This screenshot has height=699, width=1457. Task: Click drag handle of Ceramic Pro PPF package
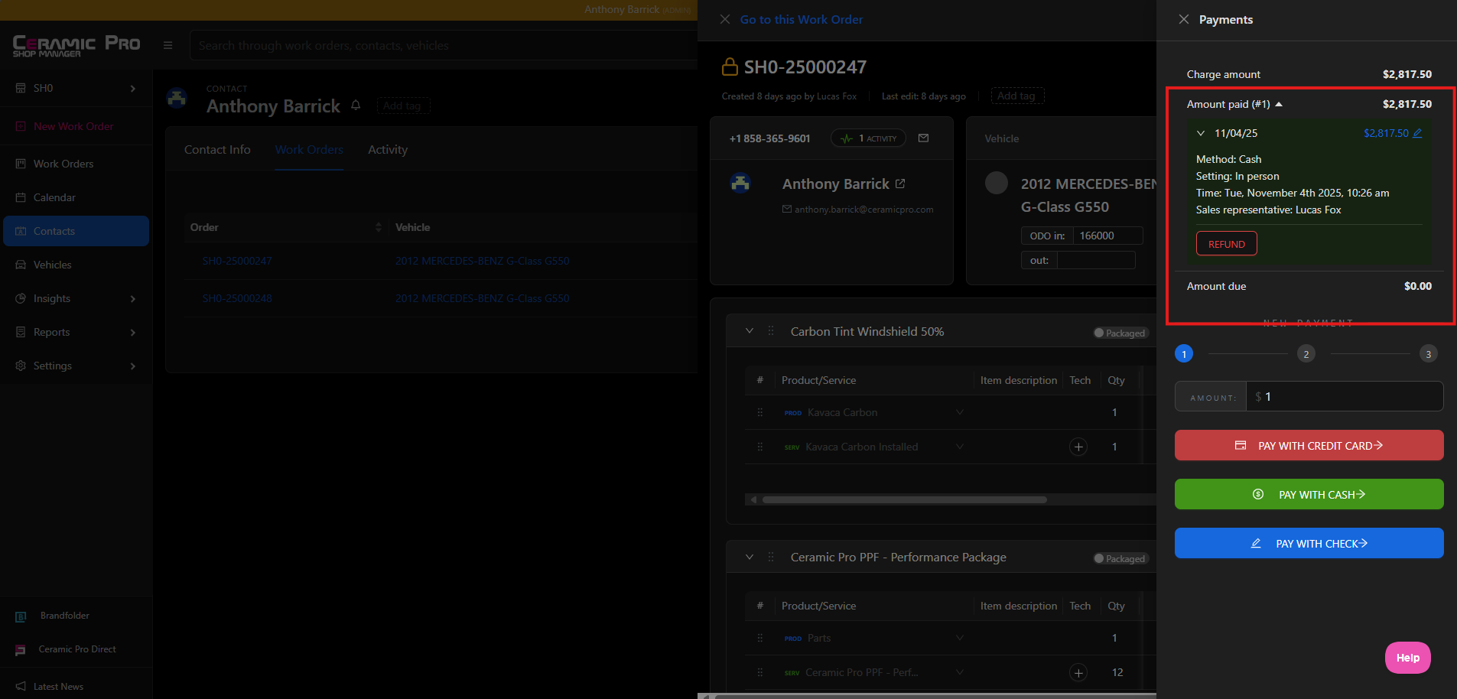click(x=771, y=557)
